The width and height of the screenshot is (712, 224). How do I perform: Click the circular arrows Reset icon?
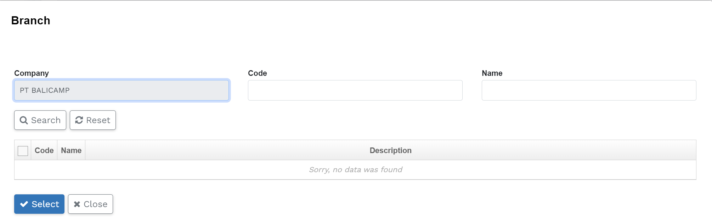(x=79, y=120)
